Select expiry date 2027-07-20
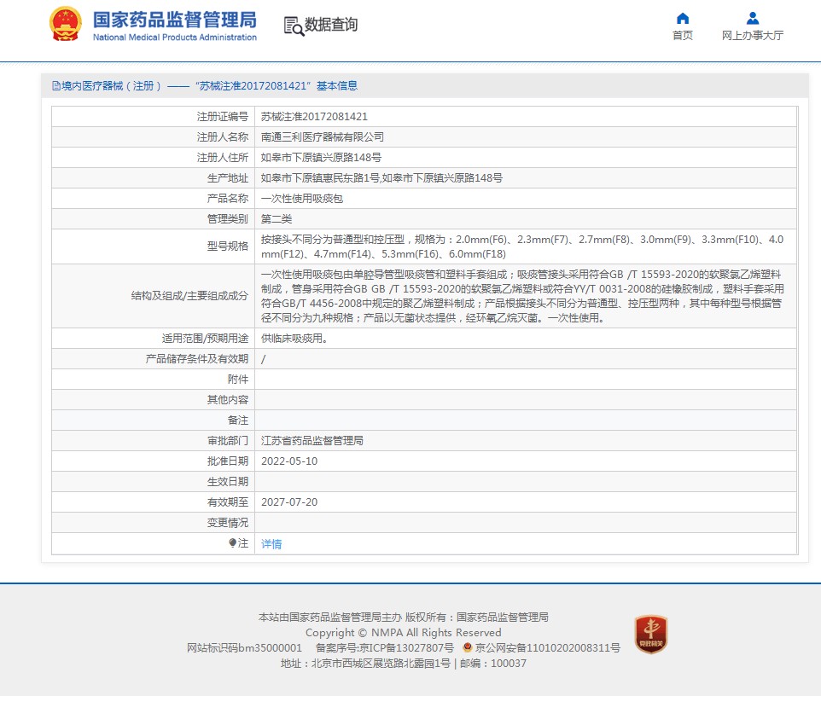821x719 pixels. coord(289,502)
